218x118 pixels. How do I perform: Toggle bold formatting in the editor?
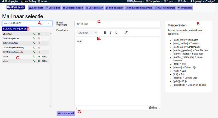[x=105, y=32]
